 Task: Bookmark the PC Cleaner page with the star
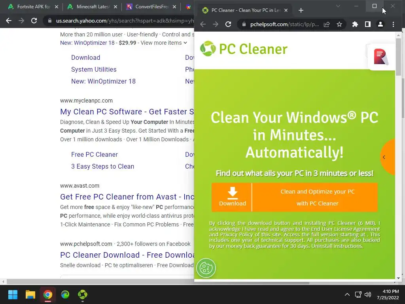pos(339,24)
